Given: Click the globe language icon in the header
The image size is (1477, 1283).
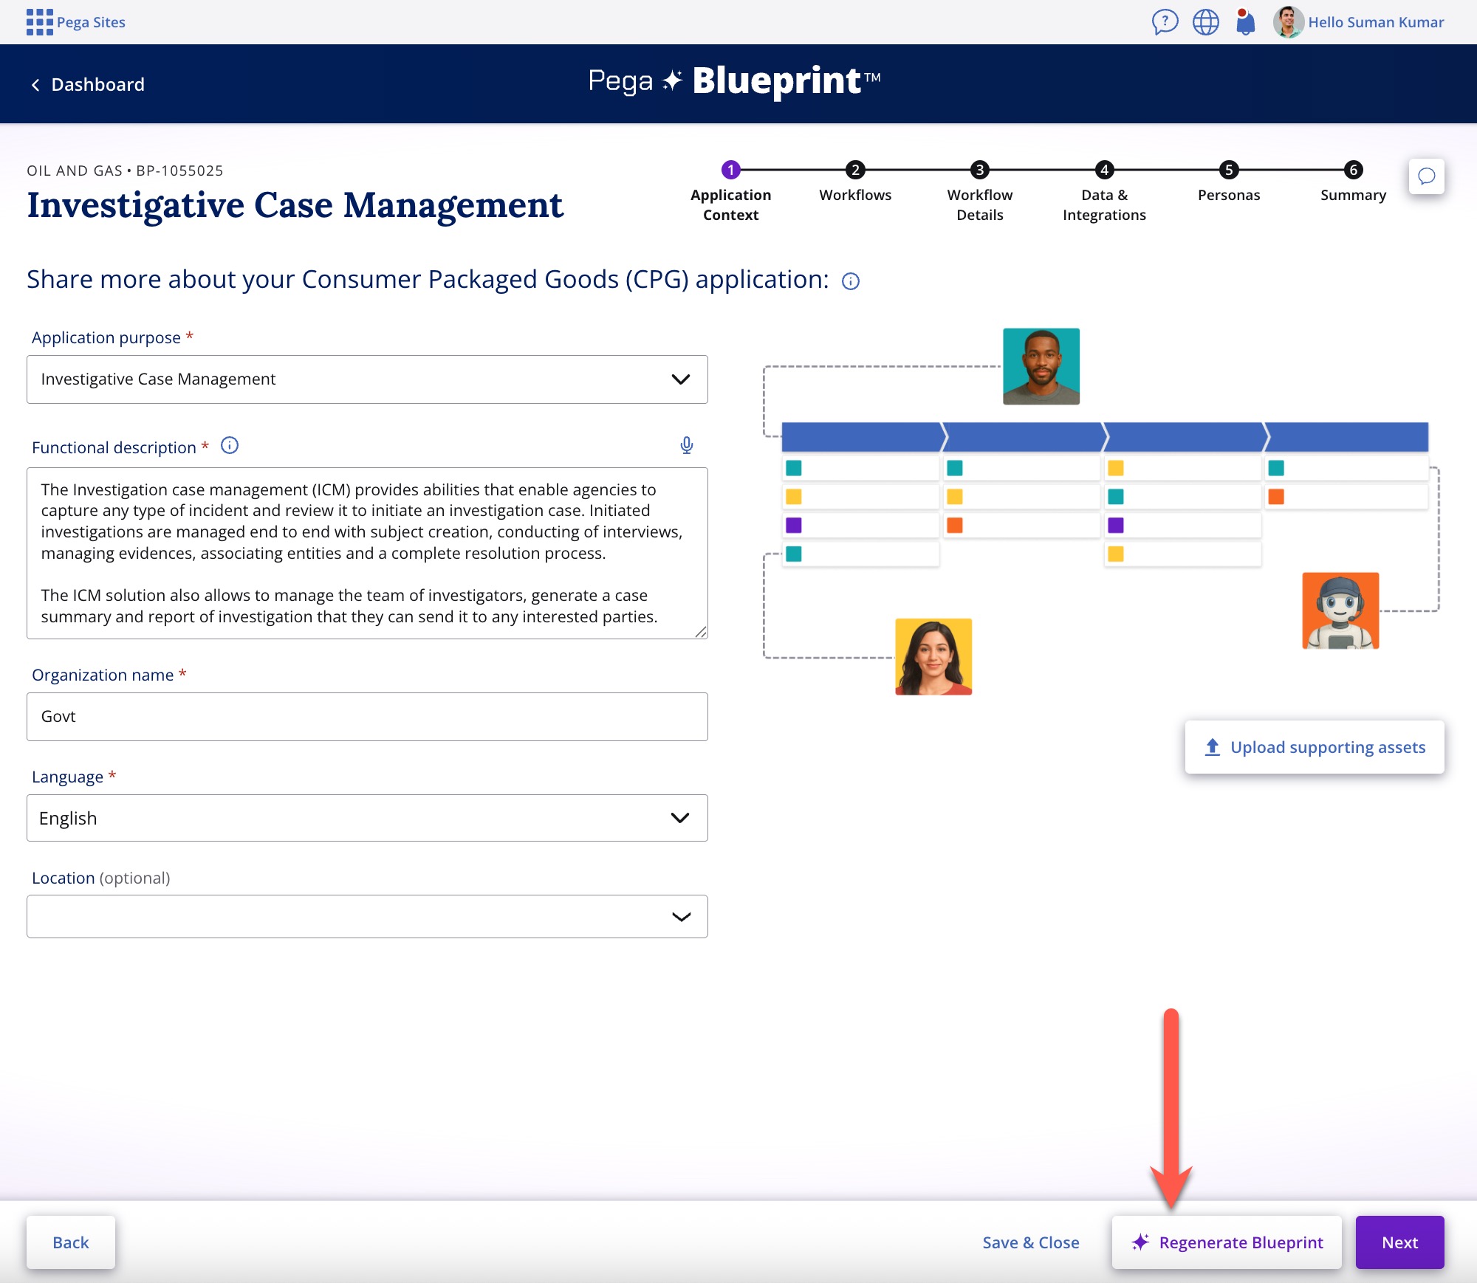Looking at the screenshot, I should click(x=1205, y=22).
